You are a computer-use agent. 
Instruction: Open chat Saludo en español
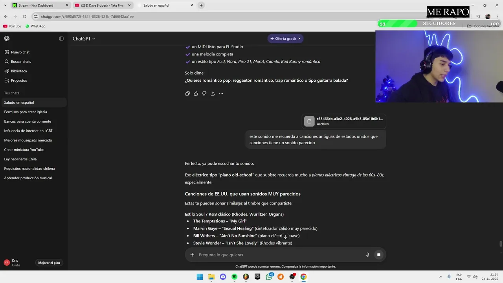tap(34, 103)
